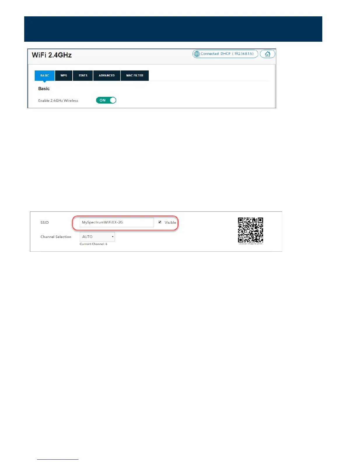This screenshot has width=357, height=462.
Task: Uncheck the Visible SSID checkbox
Action: [160, 222]
